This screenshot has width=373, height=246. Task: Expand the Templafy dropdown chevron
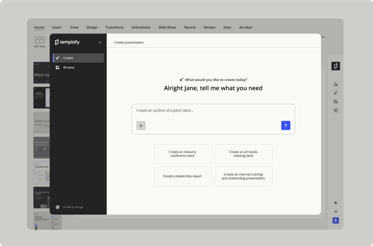(100, 43)
